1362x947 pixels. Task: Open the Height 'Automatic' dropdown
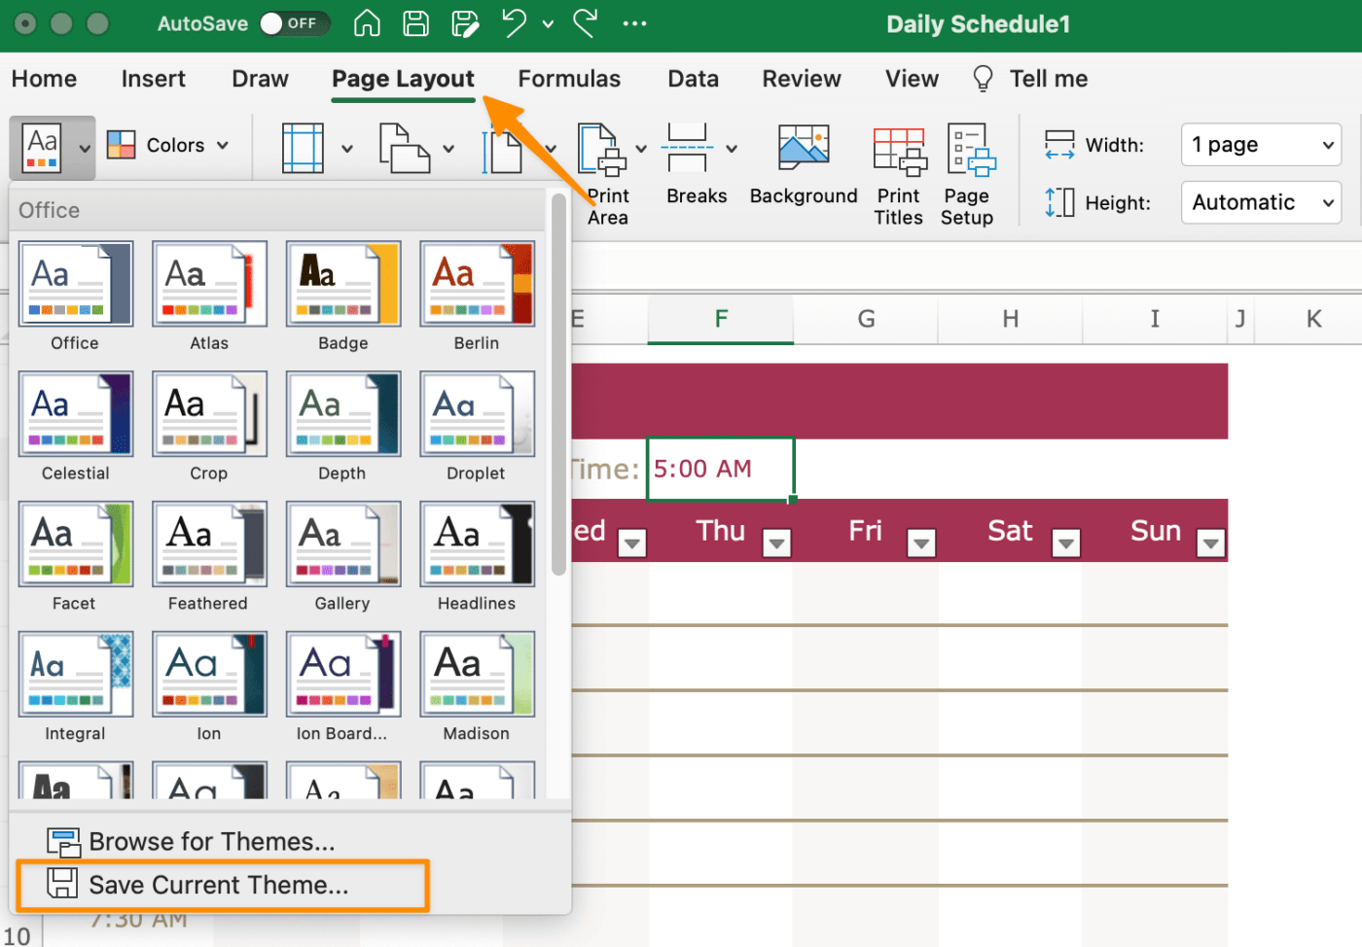pos(1261,203)
